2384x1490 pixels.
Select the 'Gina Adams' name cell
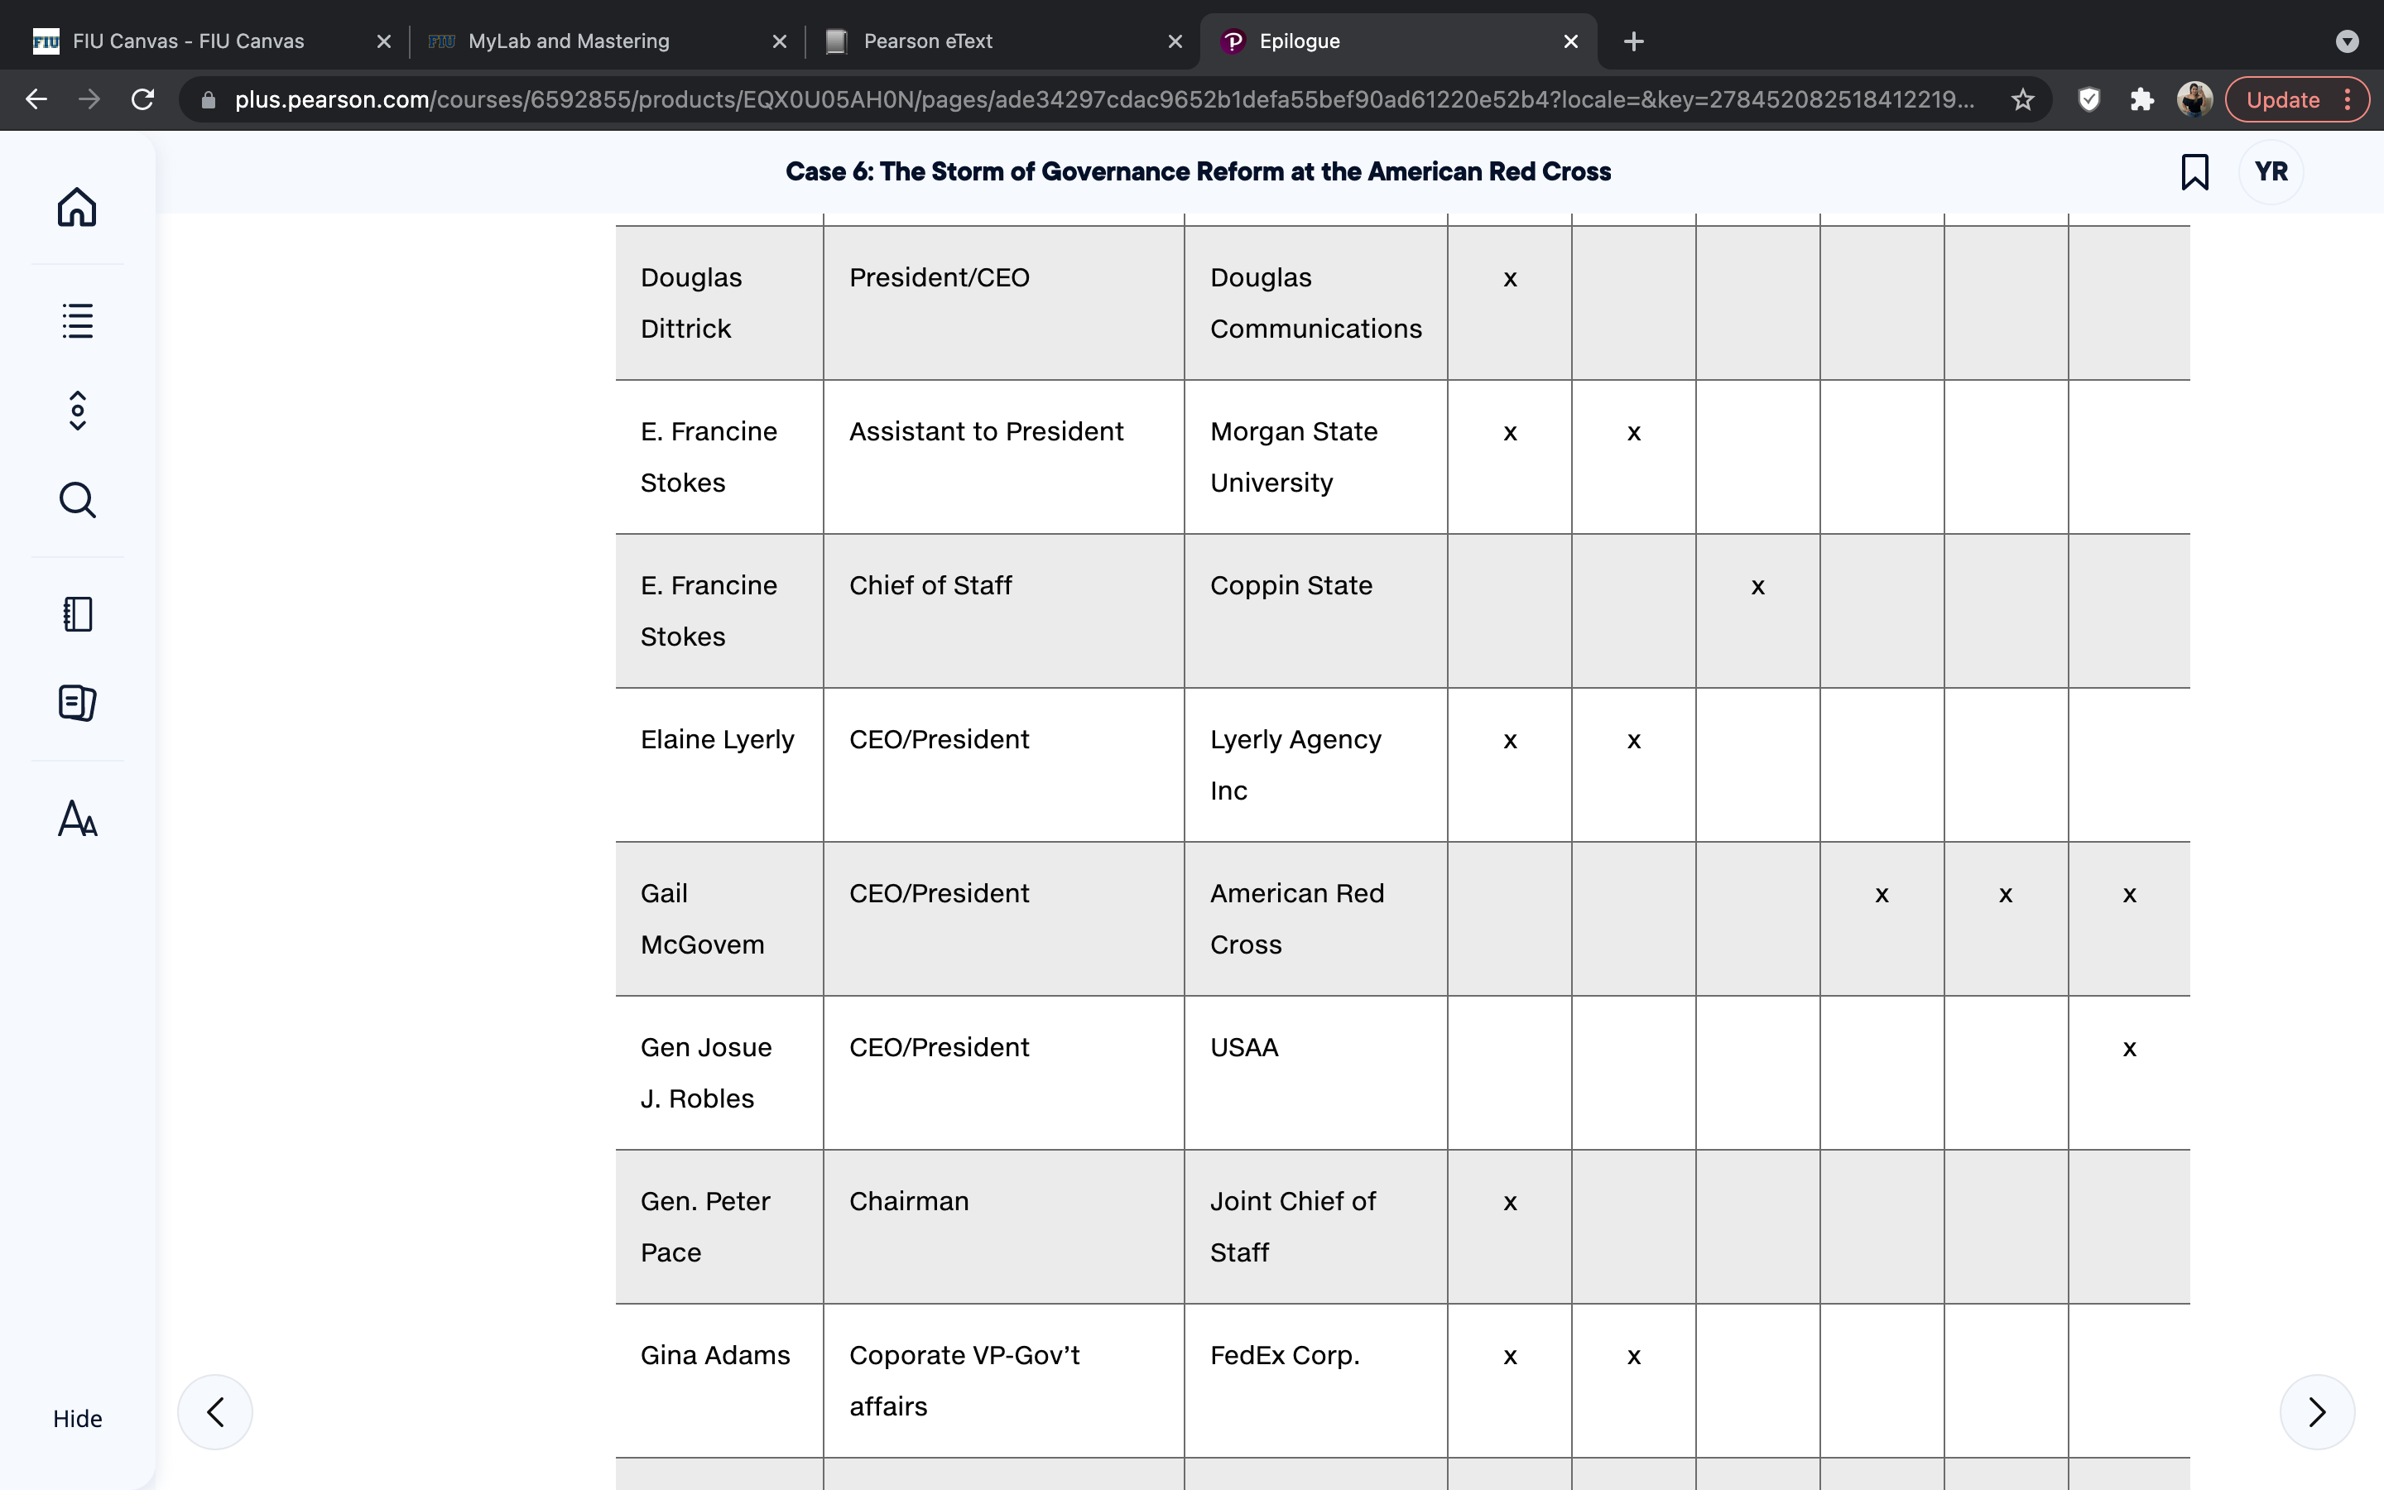coord(719,1381)
